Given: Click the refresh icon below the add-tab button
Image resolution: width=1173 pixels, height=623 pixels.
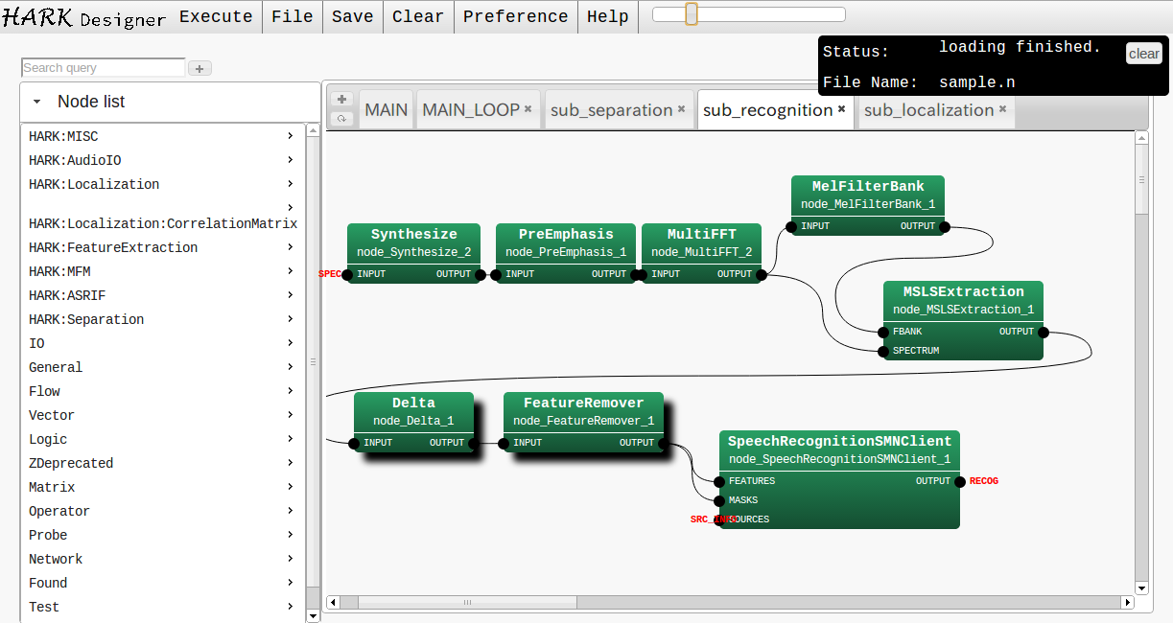Looking at the screenshot, I should [x=342, y=119].
